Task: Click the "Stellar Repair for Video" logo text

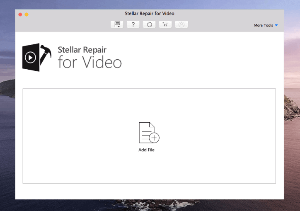Action: [x=90, y=57]
